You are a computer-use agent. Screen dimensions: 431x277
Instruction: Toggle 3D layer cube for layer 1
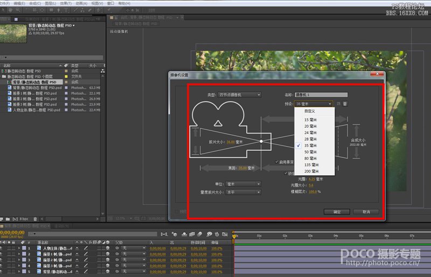(108, 248)
